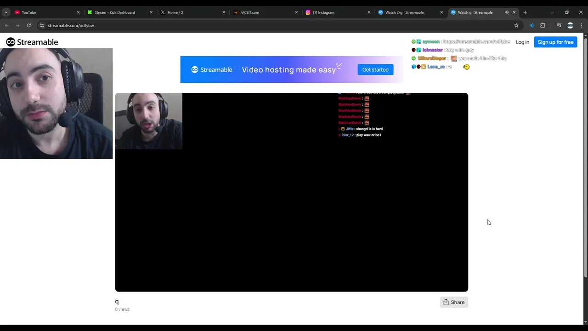Close the Stream - Kick Dashboard tab
This screenshot has width=588, height=331.
(151, 12)
